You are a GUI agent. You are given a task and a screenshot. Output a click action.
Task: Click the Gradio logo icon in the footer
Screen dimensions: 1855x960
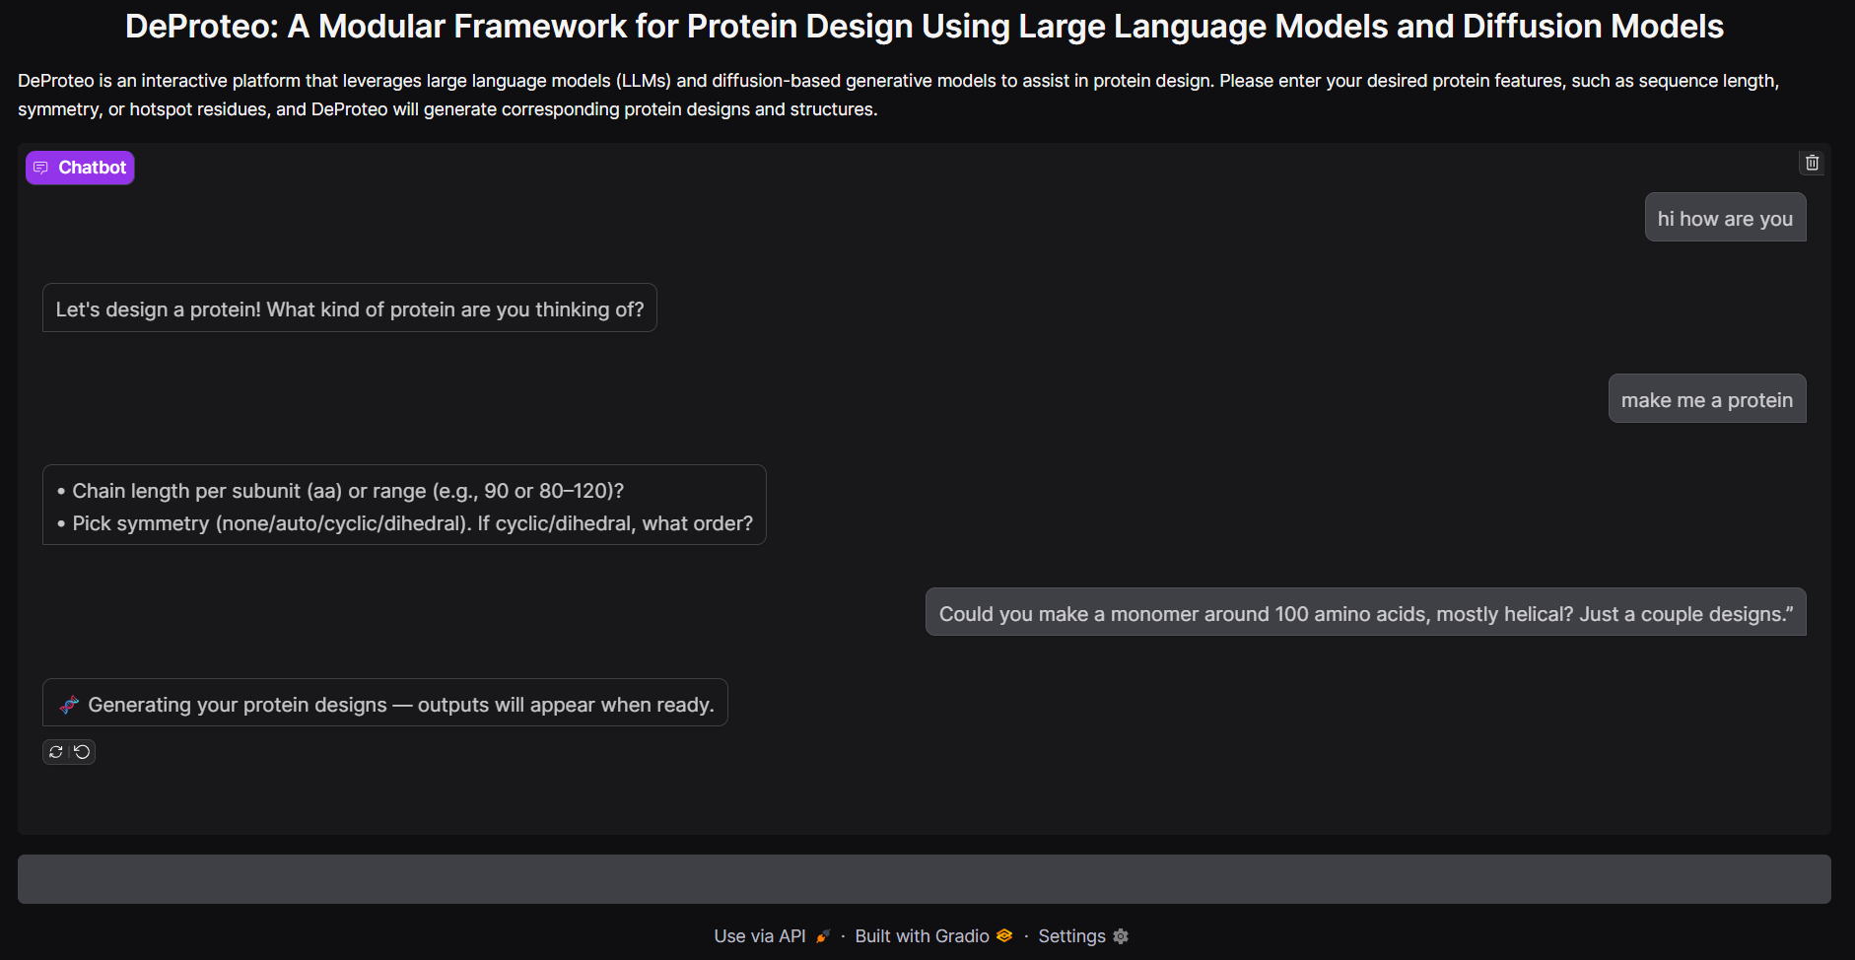1004,935
